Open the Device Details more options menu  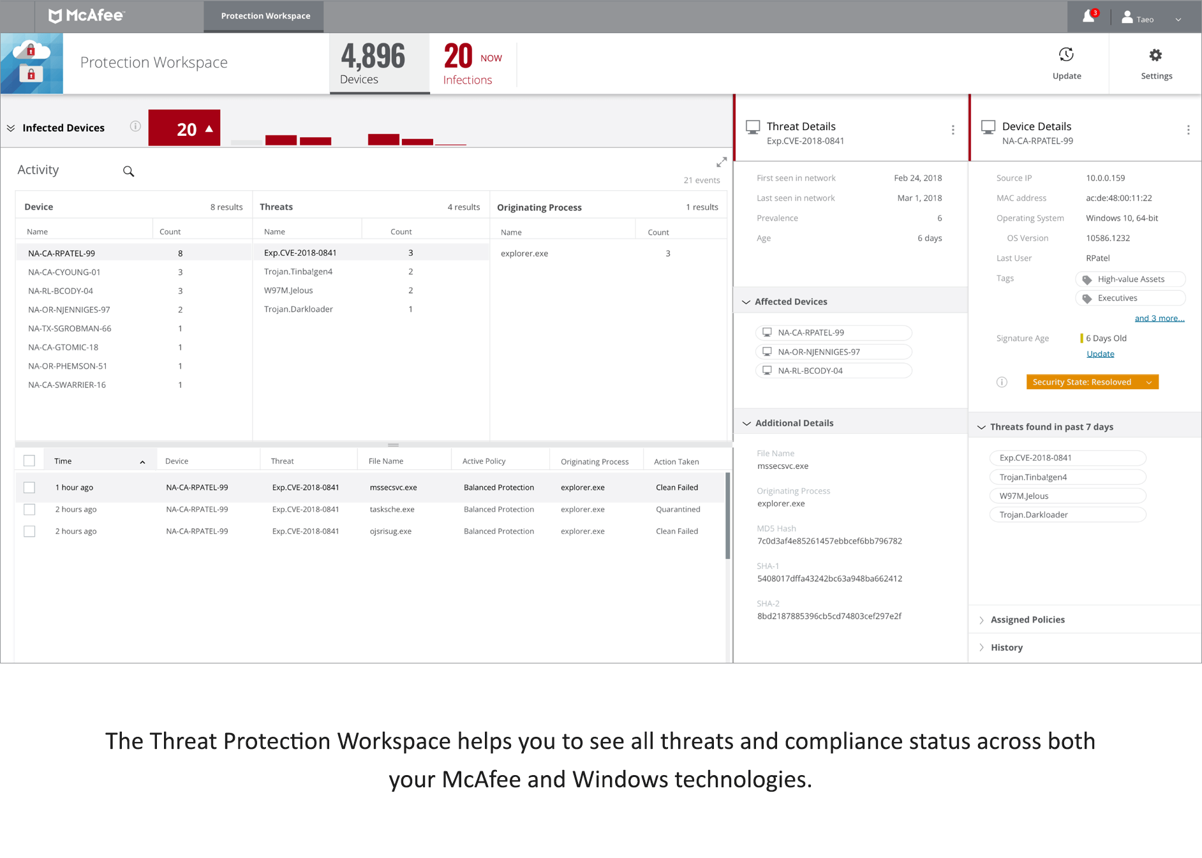(x=1188, y=129)
